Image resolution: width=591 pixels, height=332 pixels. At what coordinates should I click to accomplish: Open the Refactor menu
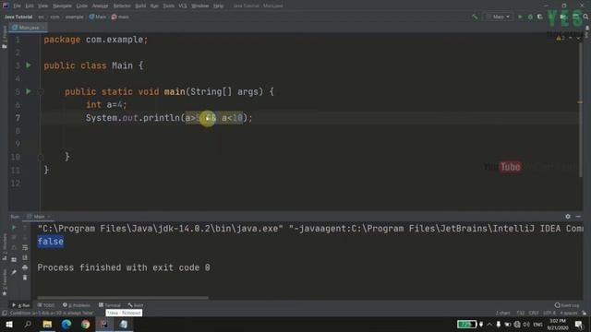coord(122,6)
